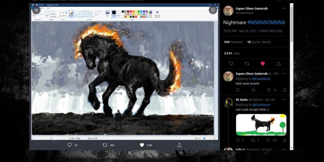The width and height of the screenshot is (324, 162).
Task: View the 3,531 Likes list
Action: coord(232,53)
